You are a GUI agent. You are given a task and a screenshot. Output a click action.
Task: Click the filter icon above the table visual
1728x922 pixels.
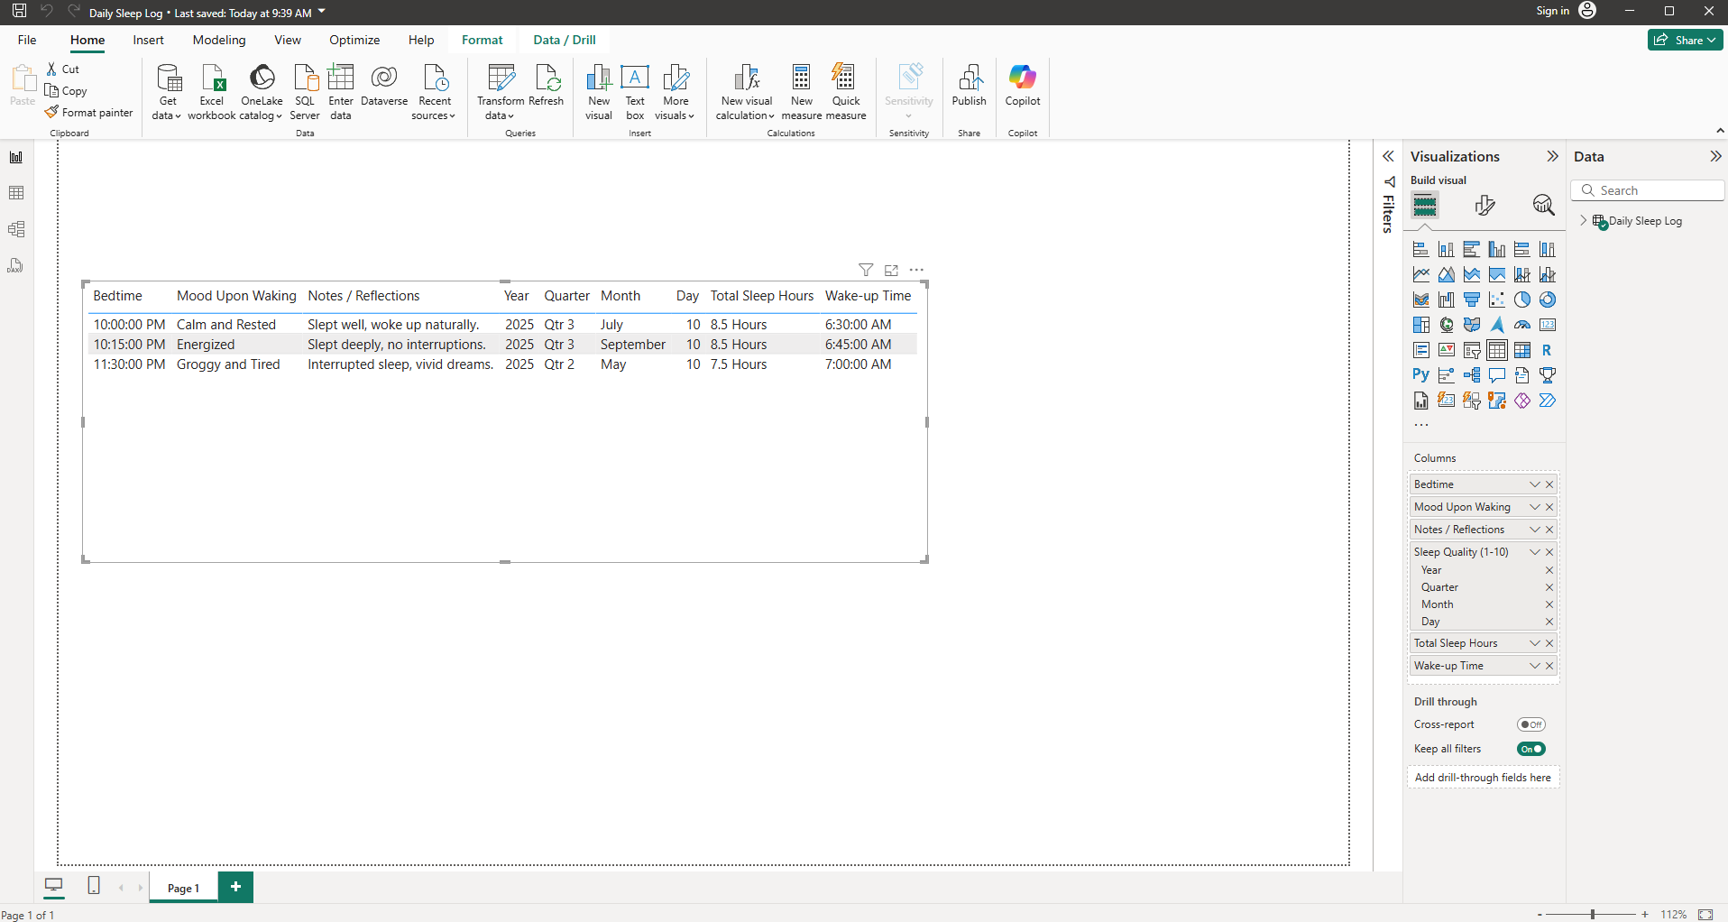click(x=865, y=270)
